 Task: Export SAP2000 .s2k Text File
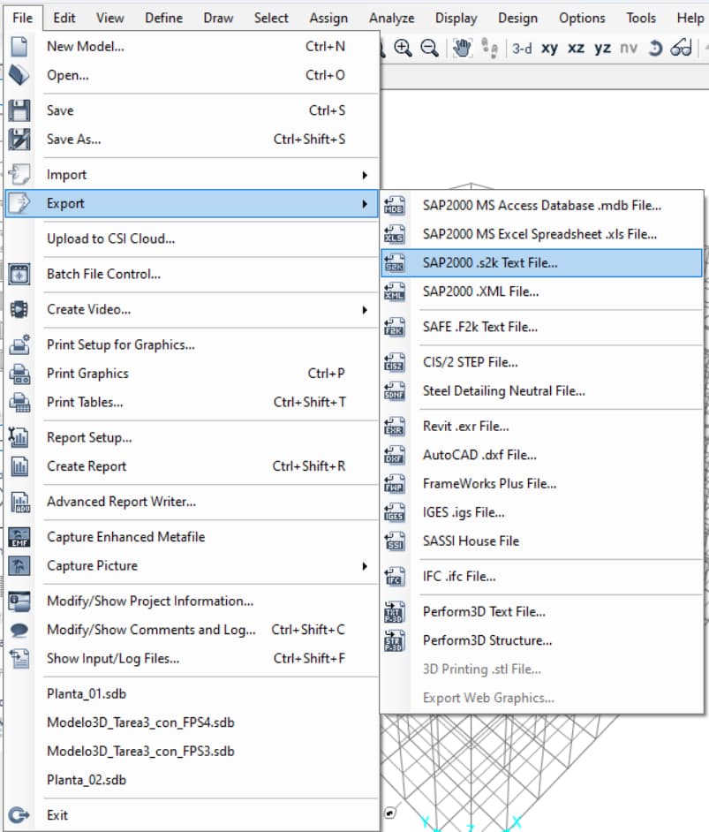pos(490,263)
